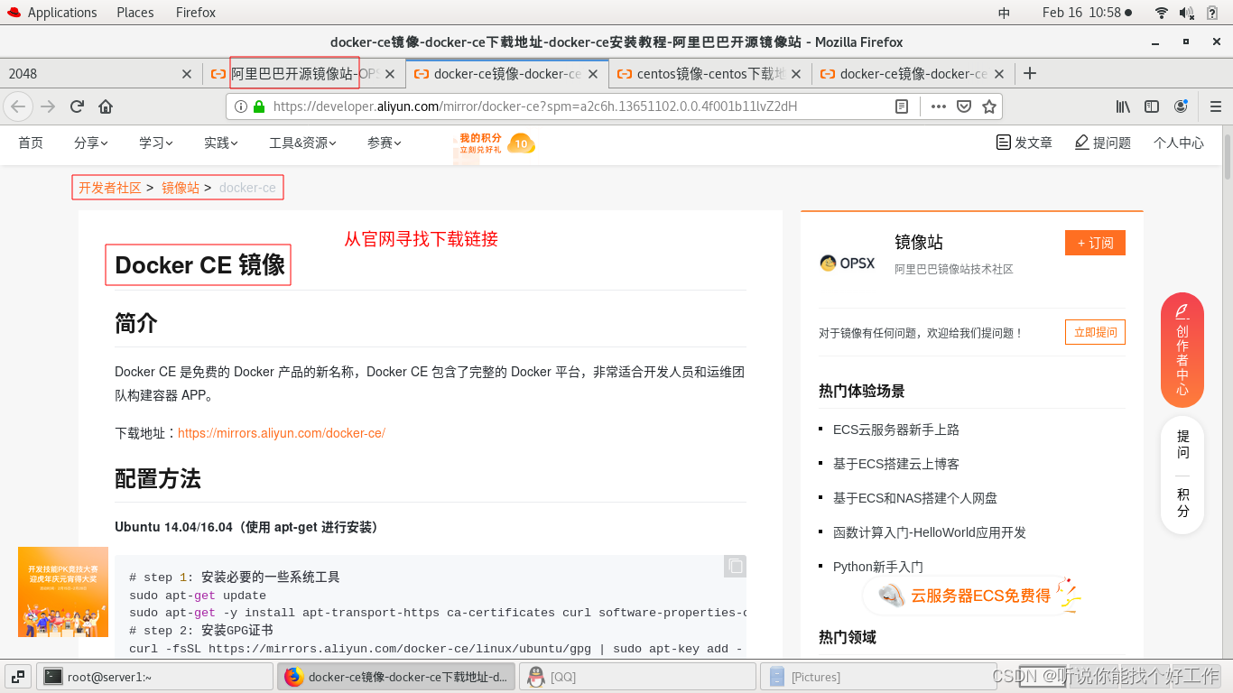
Task: Open Python新手入门 link
Action: [x=878, y=567]
